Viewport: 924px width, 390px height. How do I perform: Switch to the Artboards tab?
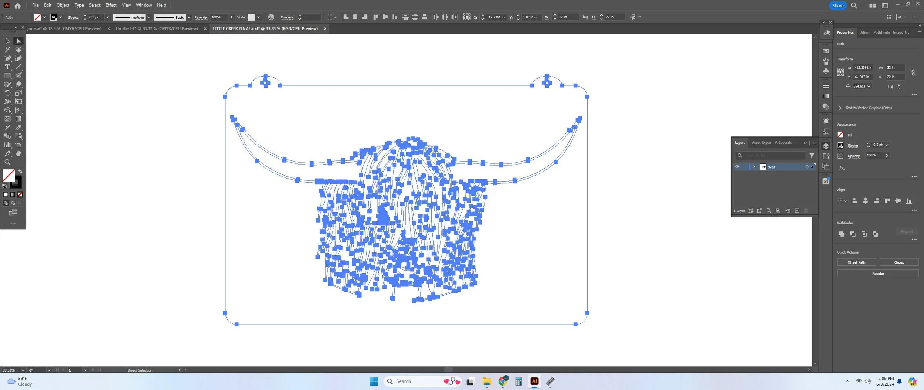coord(783,143)
